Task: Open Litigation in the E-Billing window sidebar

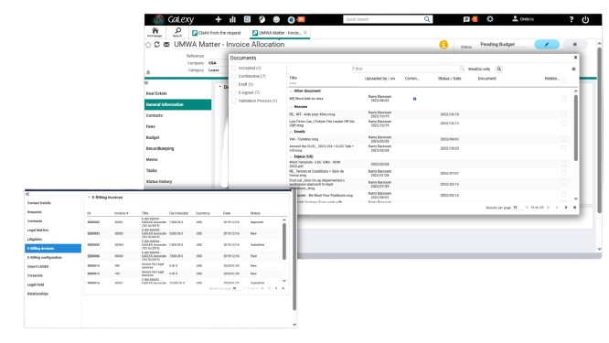Action: [x=35, y=240]
